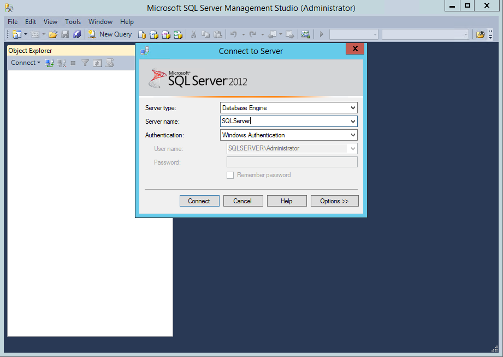Click the Object Explorer panel title
The width and height of the screenshot is (503, 357).
30,51
